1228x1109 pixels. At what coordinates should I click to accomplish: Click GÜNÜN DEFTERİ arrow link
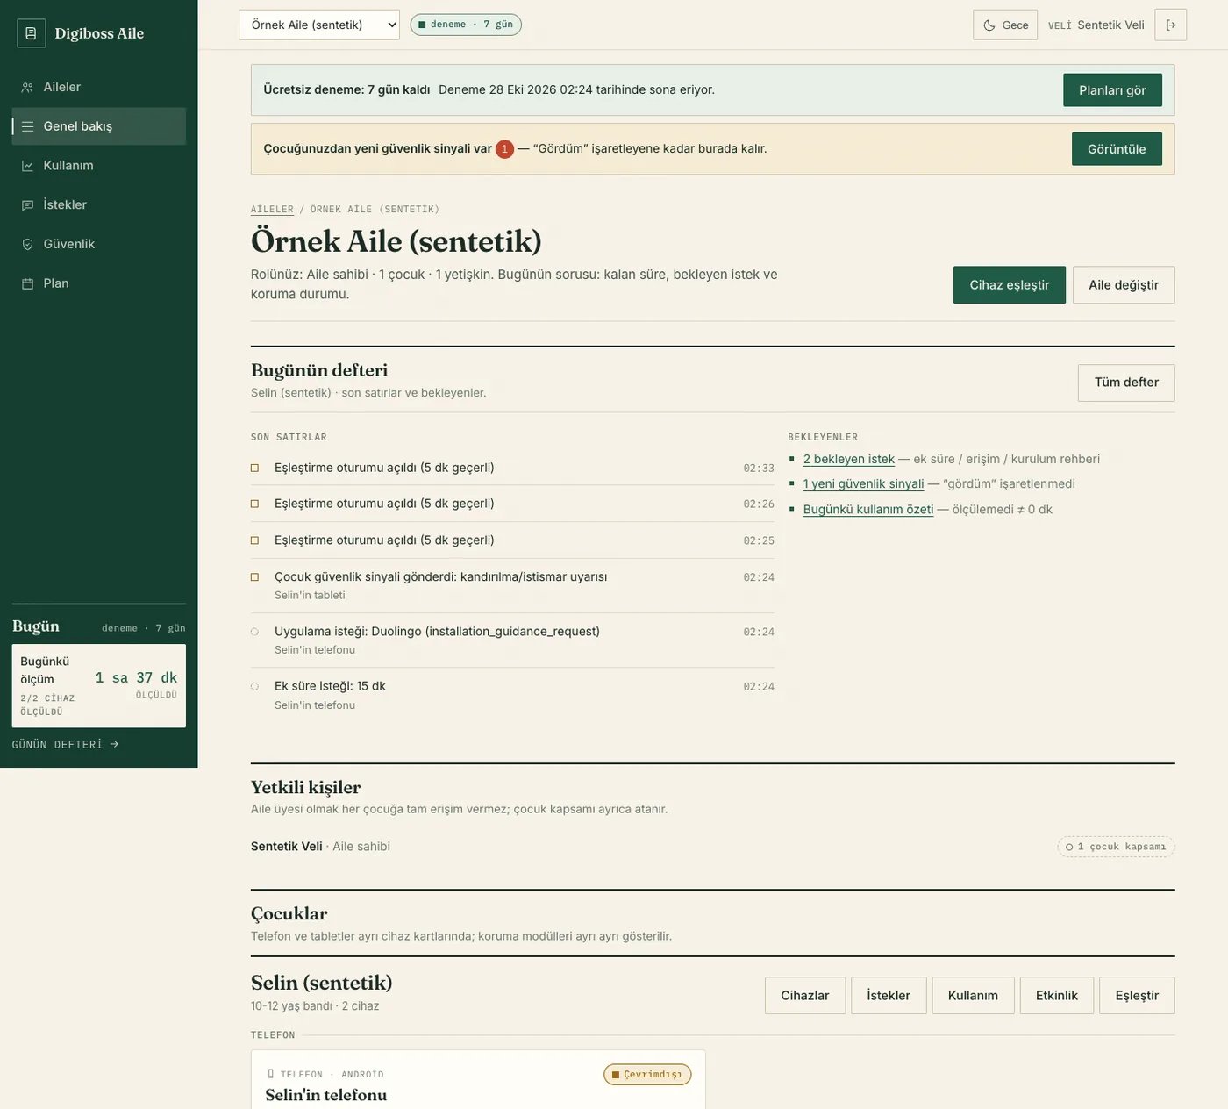(x=66, y=744)
